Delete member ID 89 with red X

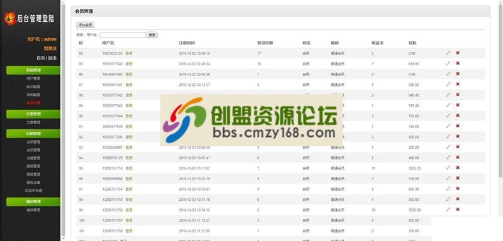458,105
